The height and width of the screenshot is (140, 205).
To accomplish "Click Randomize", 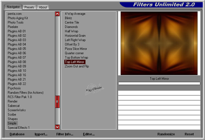I will [166, 134].
